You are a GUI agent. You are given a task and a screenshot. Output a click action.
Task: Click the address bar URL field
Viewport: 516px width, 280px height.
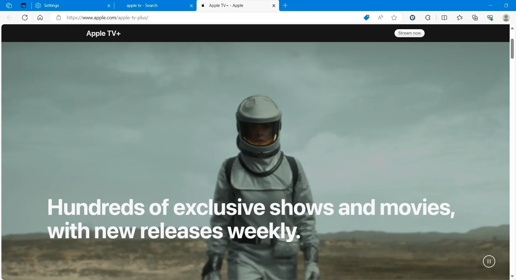point(193,18)
